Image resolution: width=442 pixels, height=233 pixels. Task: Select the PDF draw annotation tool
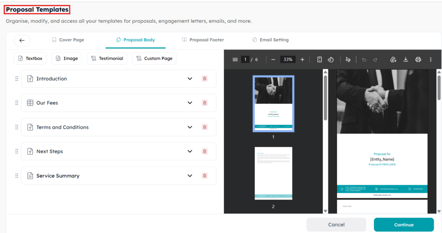click(348, 60)
